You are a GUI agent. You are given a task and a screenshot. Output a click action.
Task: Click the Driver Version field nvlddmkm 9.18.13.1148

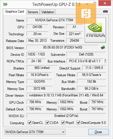[66, 95]
